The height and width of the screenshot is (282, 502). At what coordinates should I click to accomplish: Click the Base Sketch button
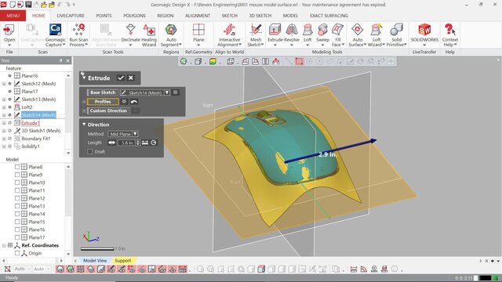[x=103, y=92]
